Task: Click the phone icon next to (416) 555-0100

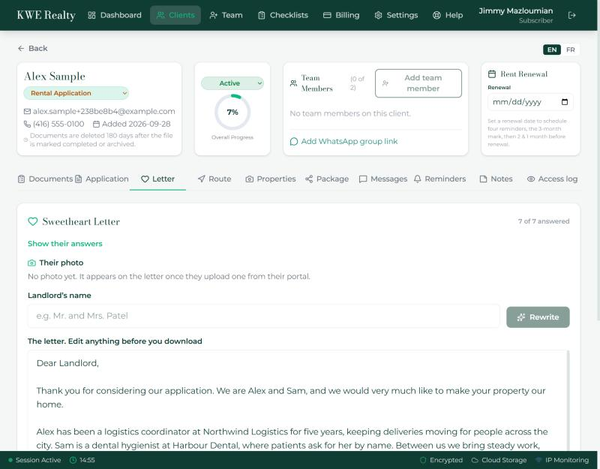Action: click(27, 124)
